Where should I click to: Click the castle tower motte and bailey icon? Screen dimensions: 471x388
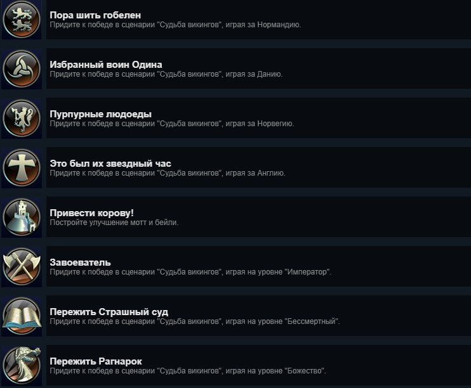tap(22, 217)
